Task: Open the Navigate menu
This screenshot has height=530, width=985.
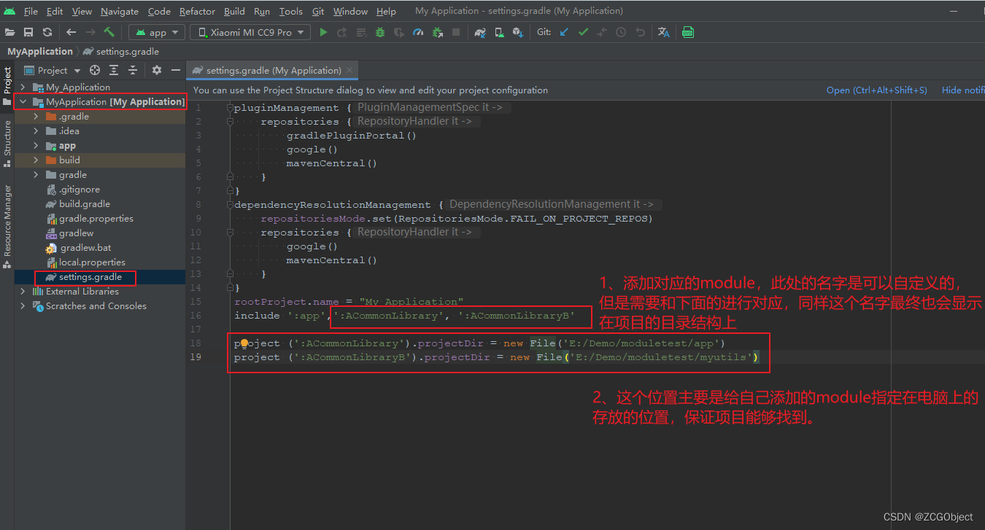Action: point(119,11)
